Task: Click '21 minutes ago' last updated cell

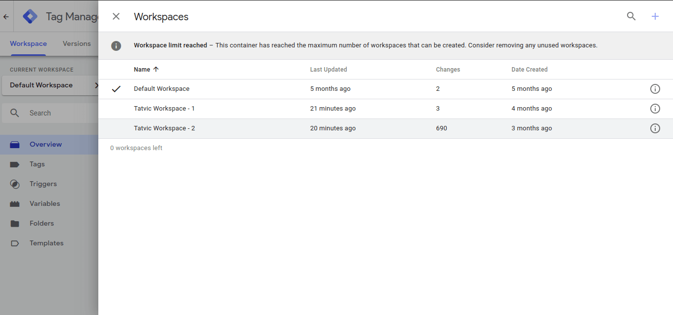Action: click(333, 109)
